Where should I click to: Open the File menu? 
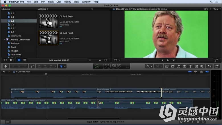(29, 2)
